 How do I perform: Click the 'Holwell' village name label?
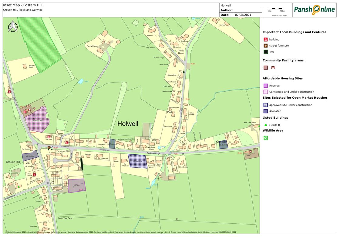(x=128, y=123)
